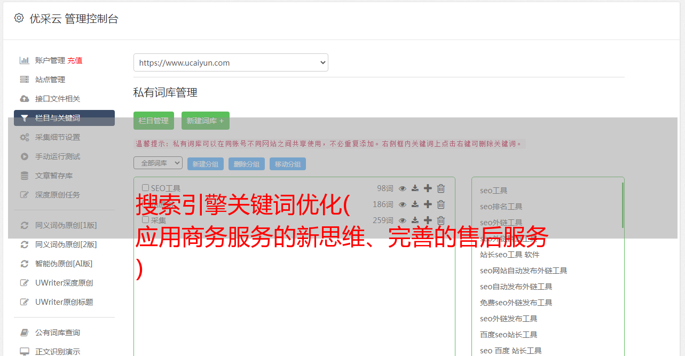
Task: Click the green scrollbar in the keyword list
Action: 623,205
